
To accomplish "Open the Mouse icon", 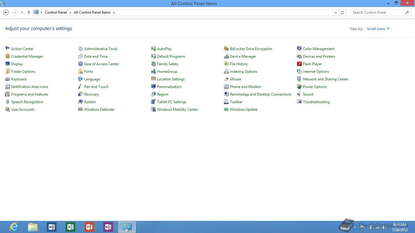I will [226, 79].
